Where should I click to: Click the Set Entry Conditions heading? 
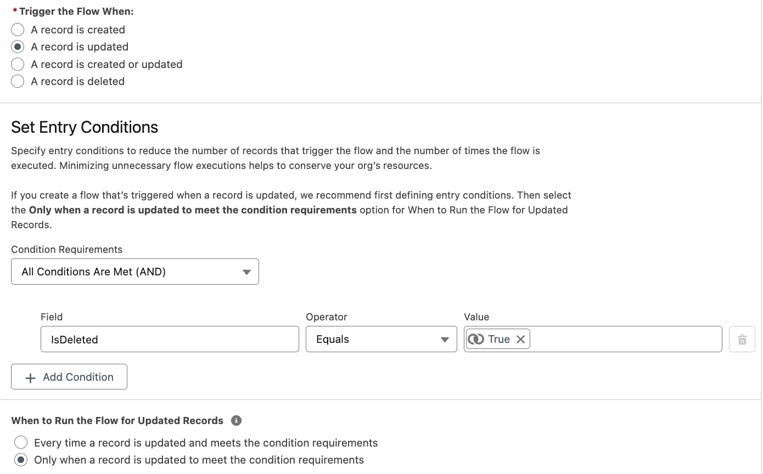tap(84, 127)
